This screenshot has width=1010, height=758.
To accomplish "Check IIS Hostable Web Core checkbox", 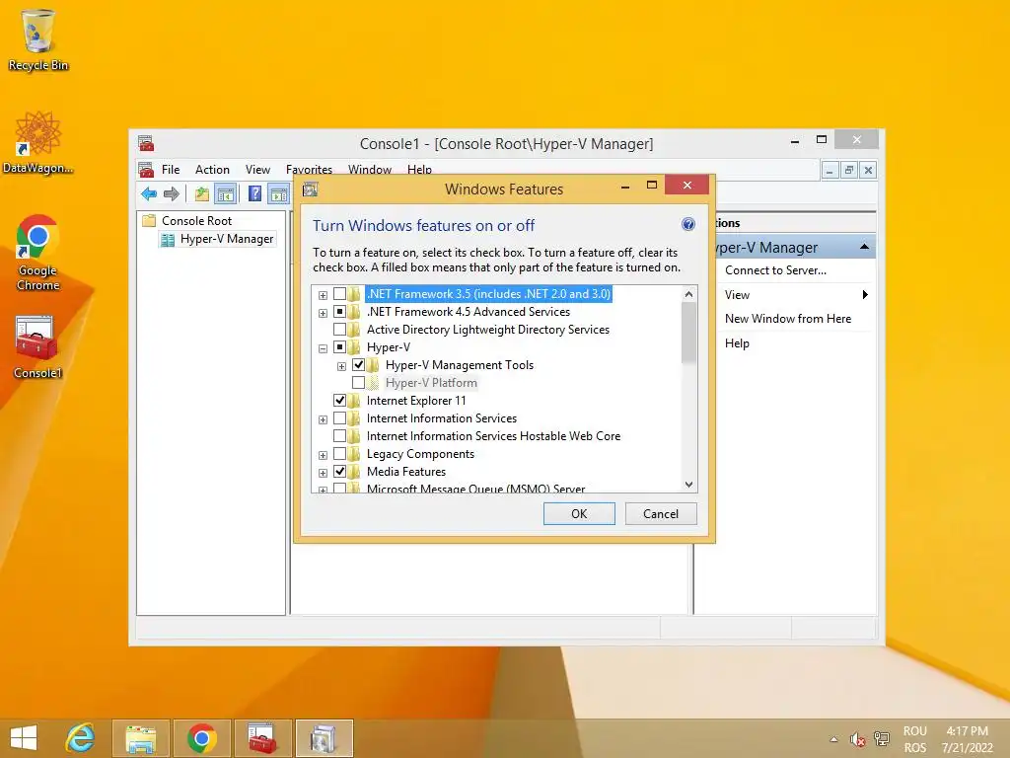I will [x=339, y=436].
